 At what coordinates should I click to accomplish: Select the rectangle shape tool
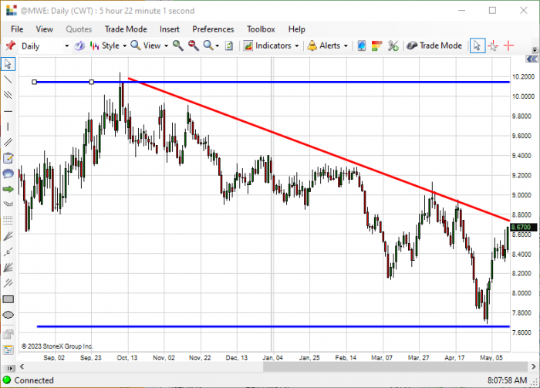point(8,299)
